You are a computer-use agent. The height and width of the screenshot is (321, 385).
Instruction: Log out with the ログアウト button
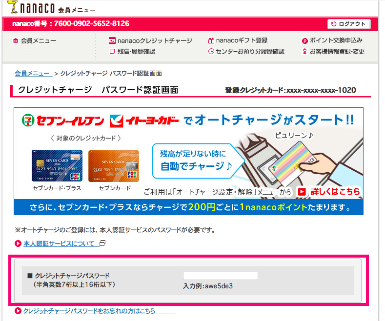[349, 24]
